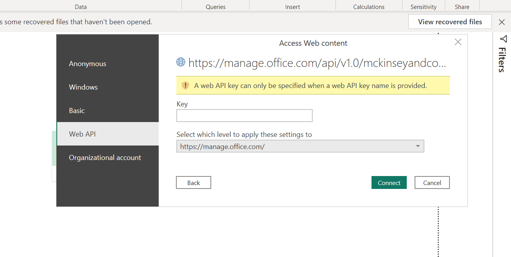Click the 'Select which level' label

244,135
